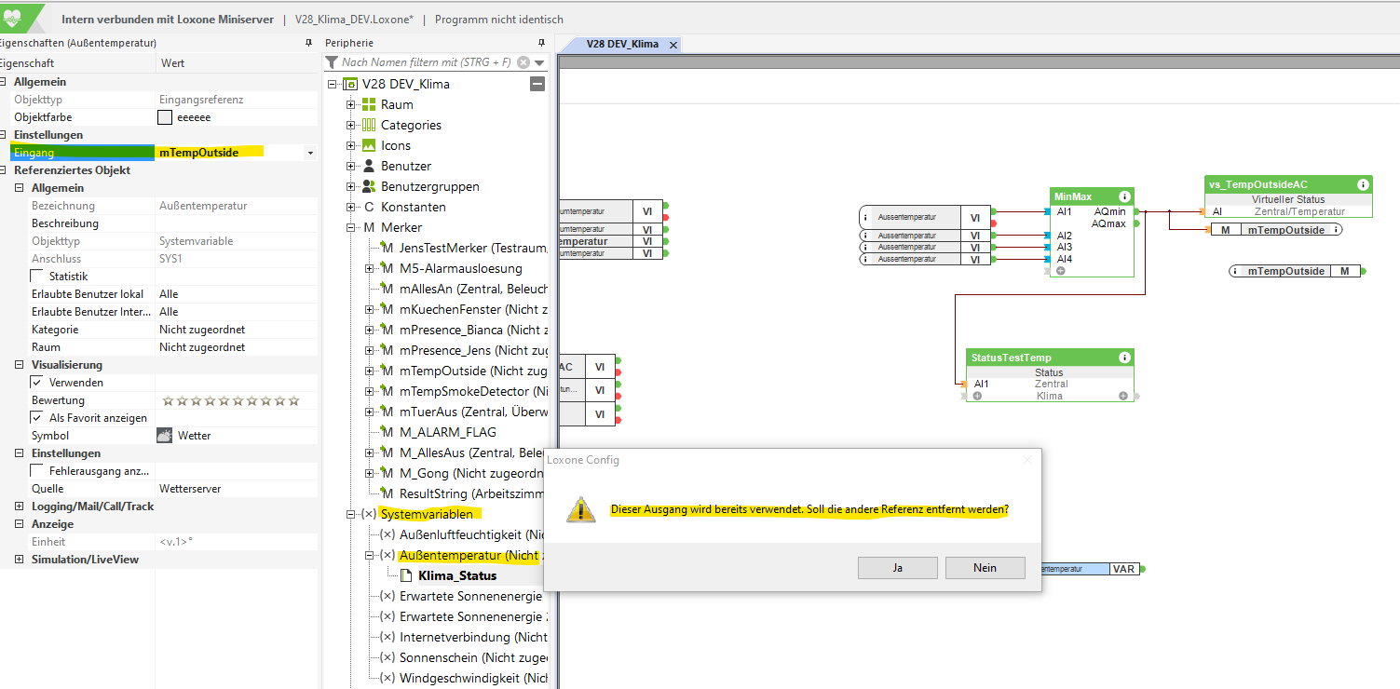
Task: Click Ja in the Loxone Config dialog
Action: tap(897, 568)
